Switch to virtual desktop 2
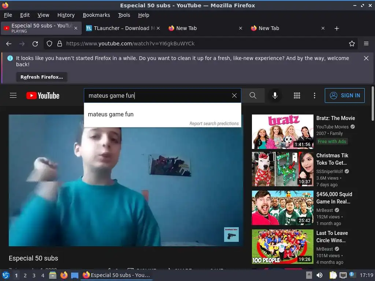The height and width of the screenshot is (281, 375). (x=25, y=276)
